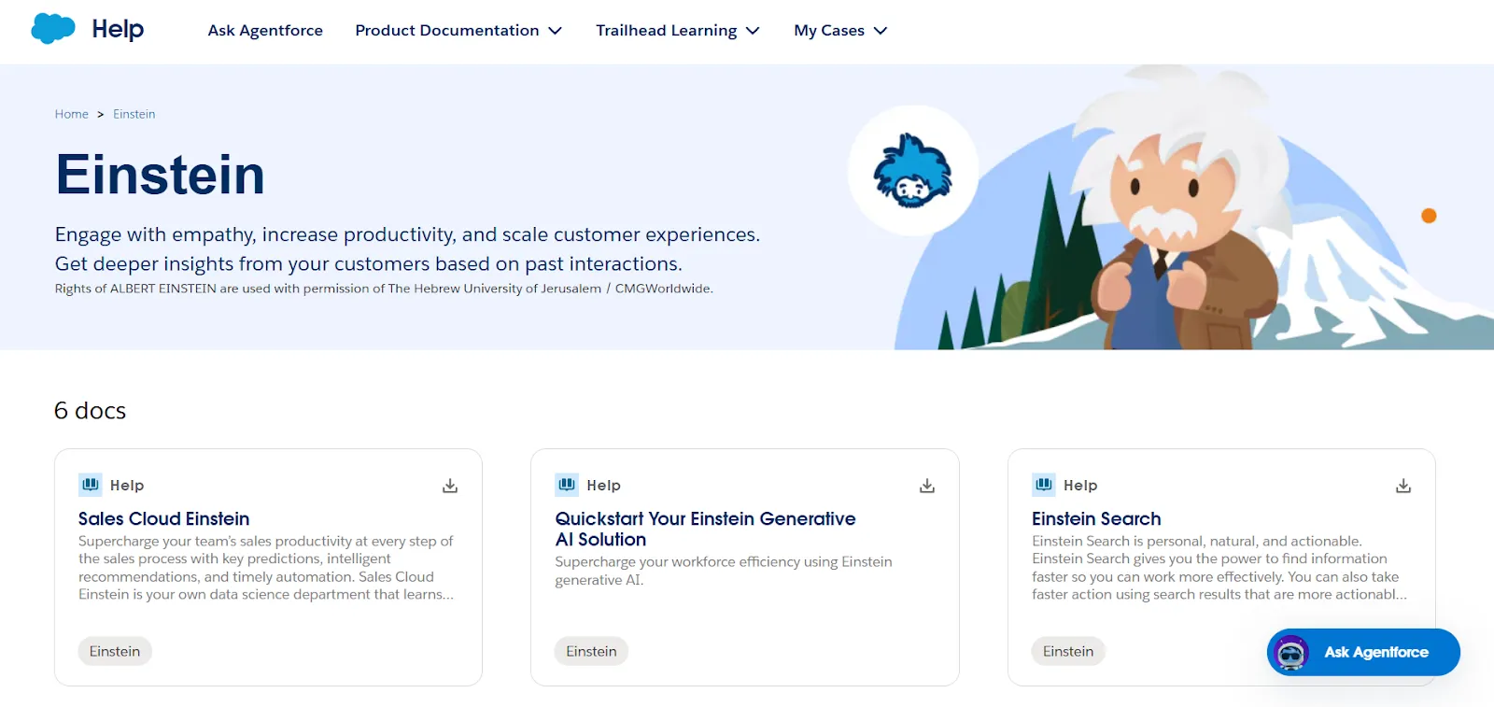Viewport: 1494px width, 707px height.
Task: Download the Quickstart Einstein Generative AI doc
Action: pyautogui.click(x=927, y=486)
